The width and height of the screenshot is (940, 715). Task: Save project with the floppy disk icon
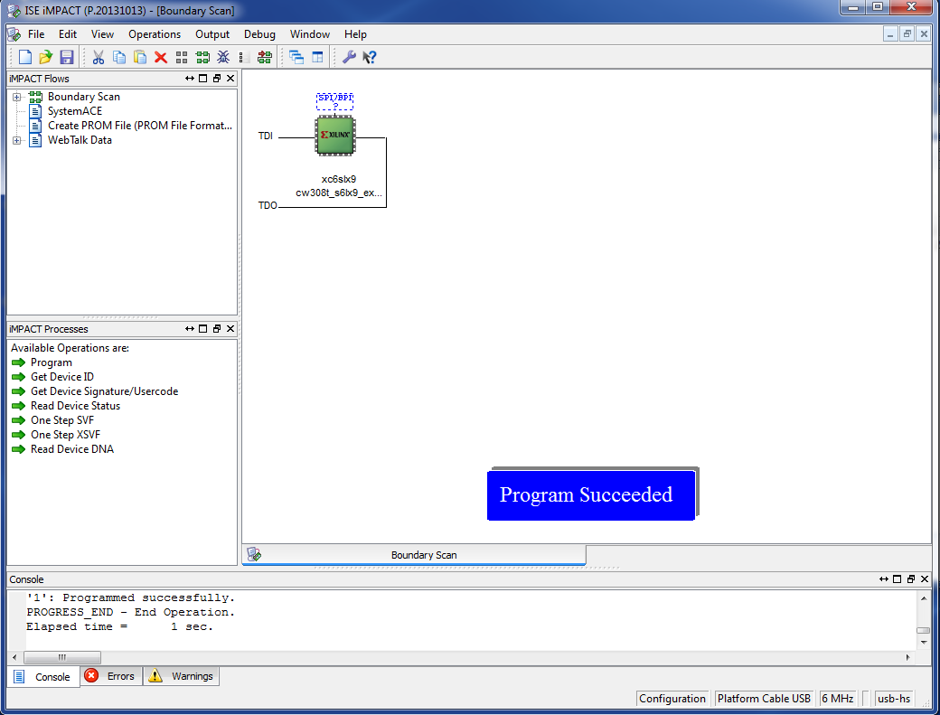tap(67, 57)
